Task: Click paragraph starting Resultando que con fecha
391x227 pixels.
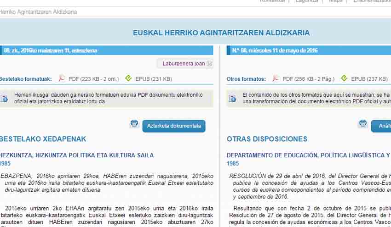Action: (310, 216)
